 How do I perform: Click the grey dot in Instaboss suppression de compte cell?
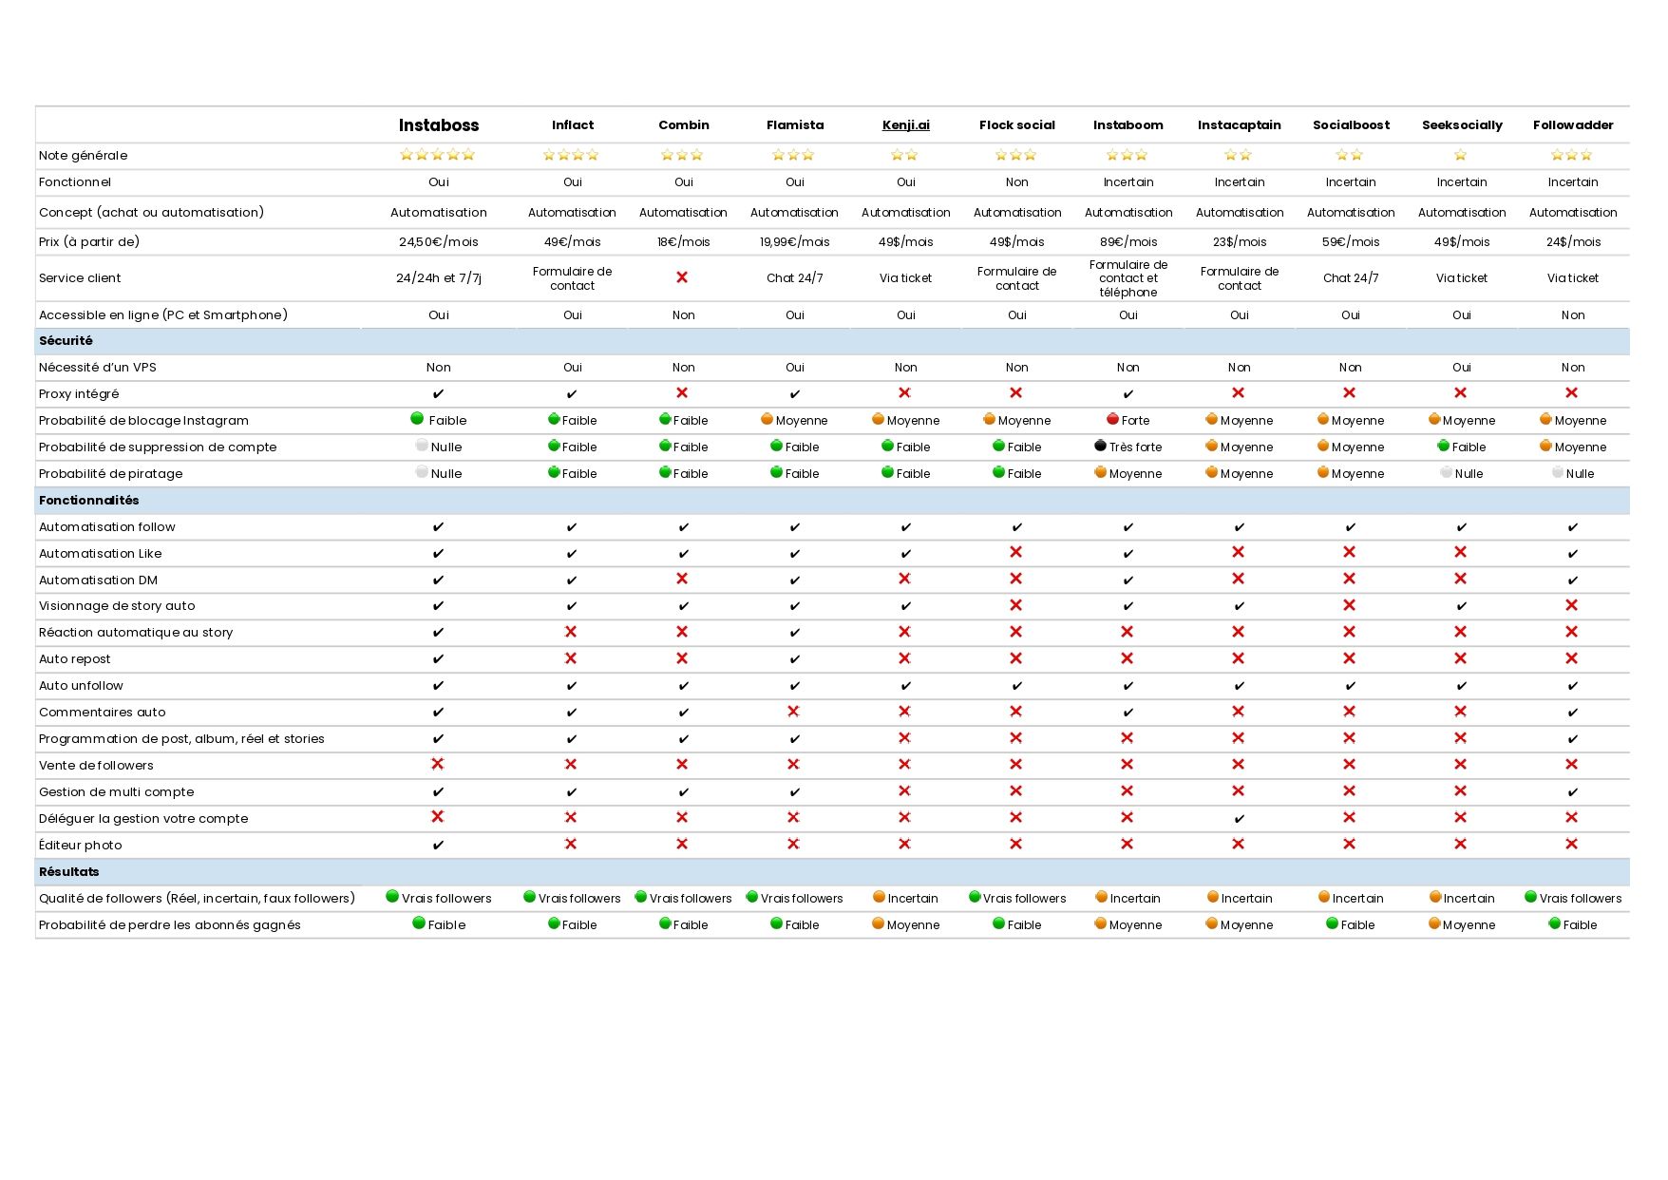(x=422, y=446)
